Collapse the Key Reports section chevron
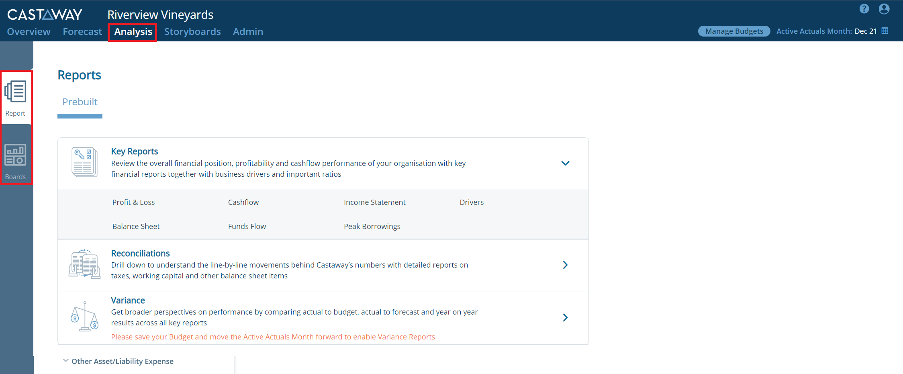This screenshot has width=903, height=374. [565, 163]
